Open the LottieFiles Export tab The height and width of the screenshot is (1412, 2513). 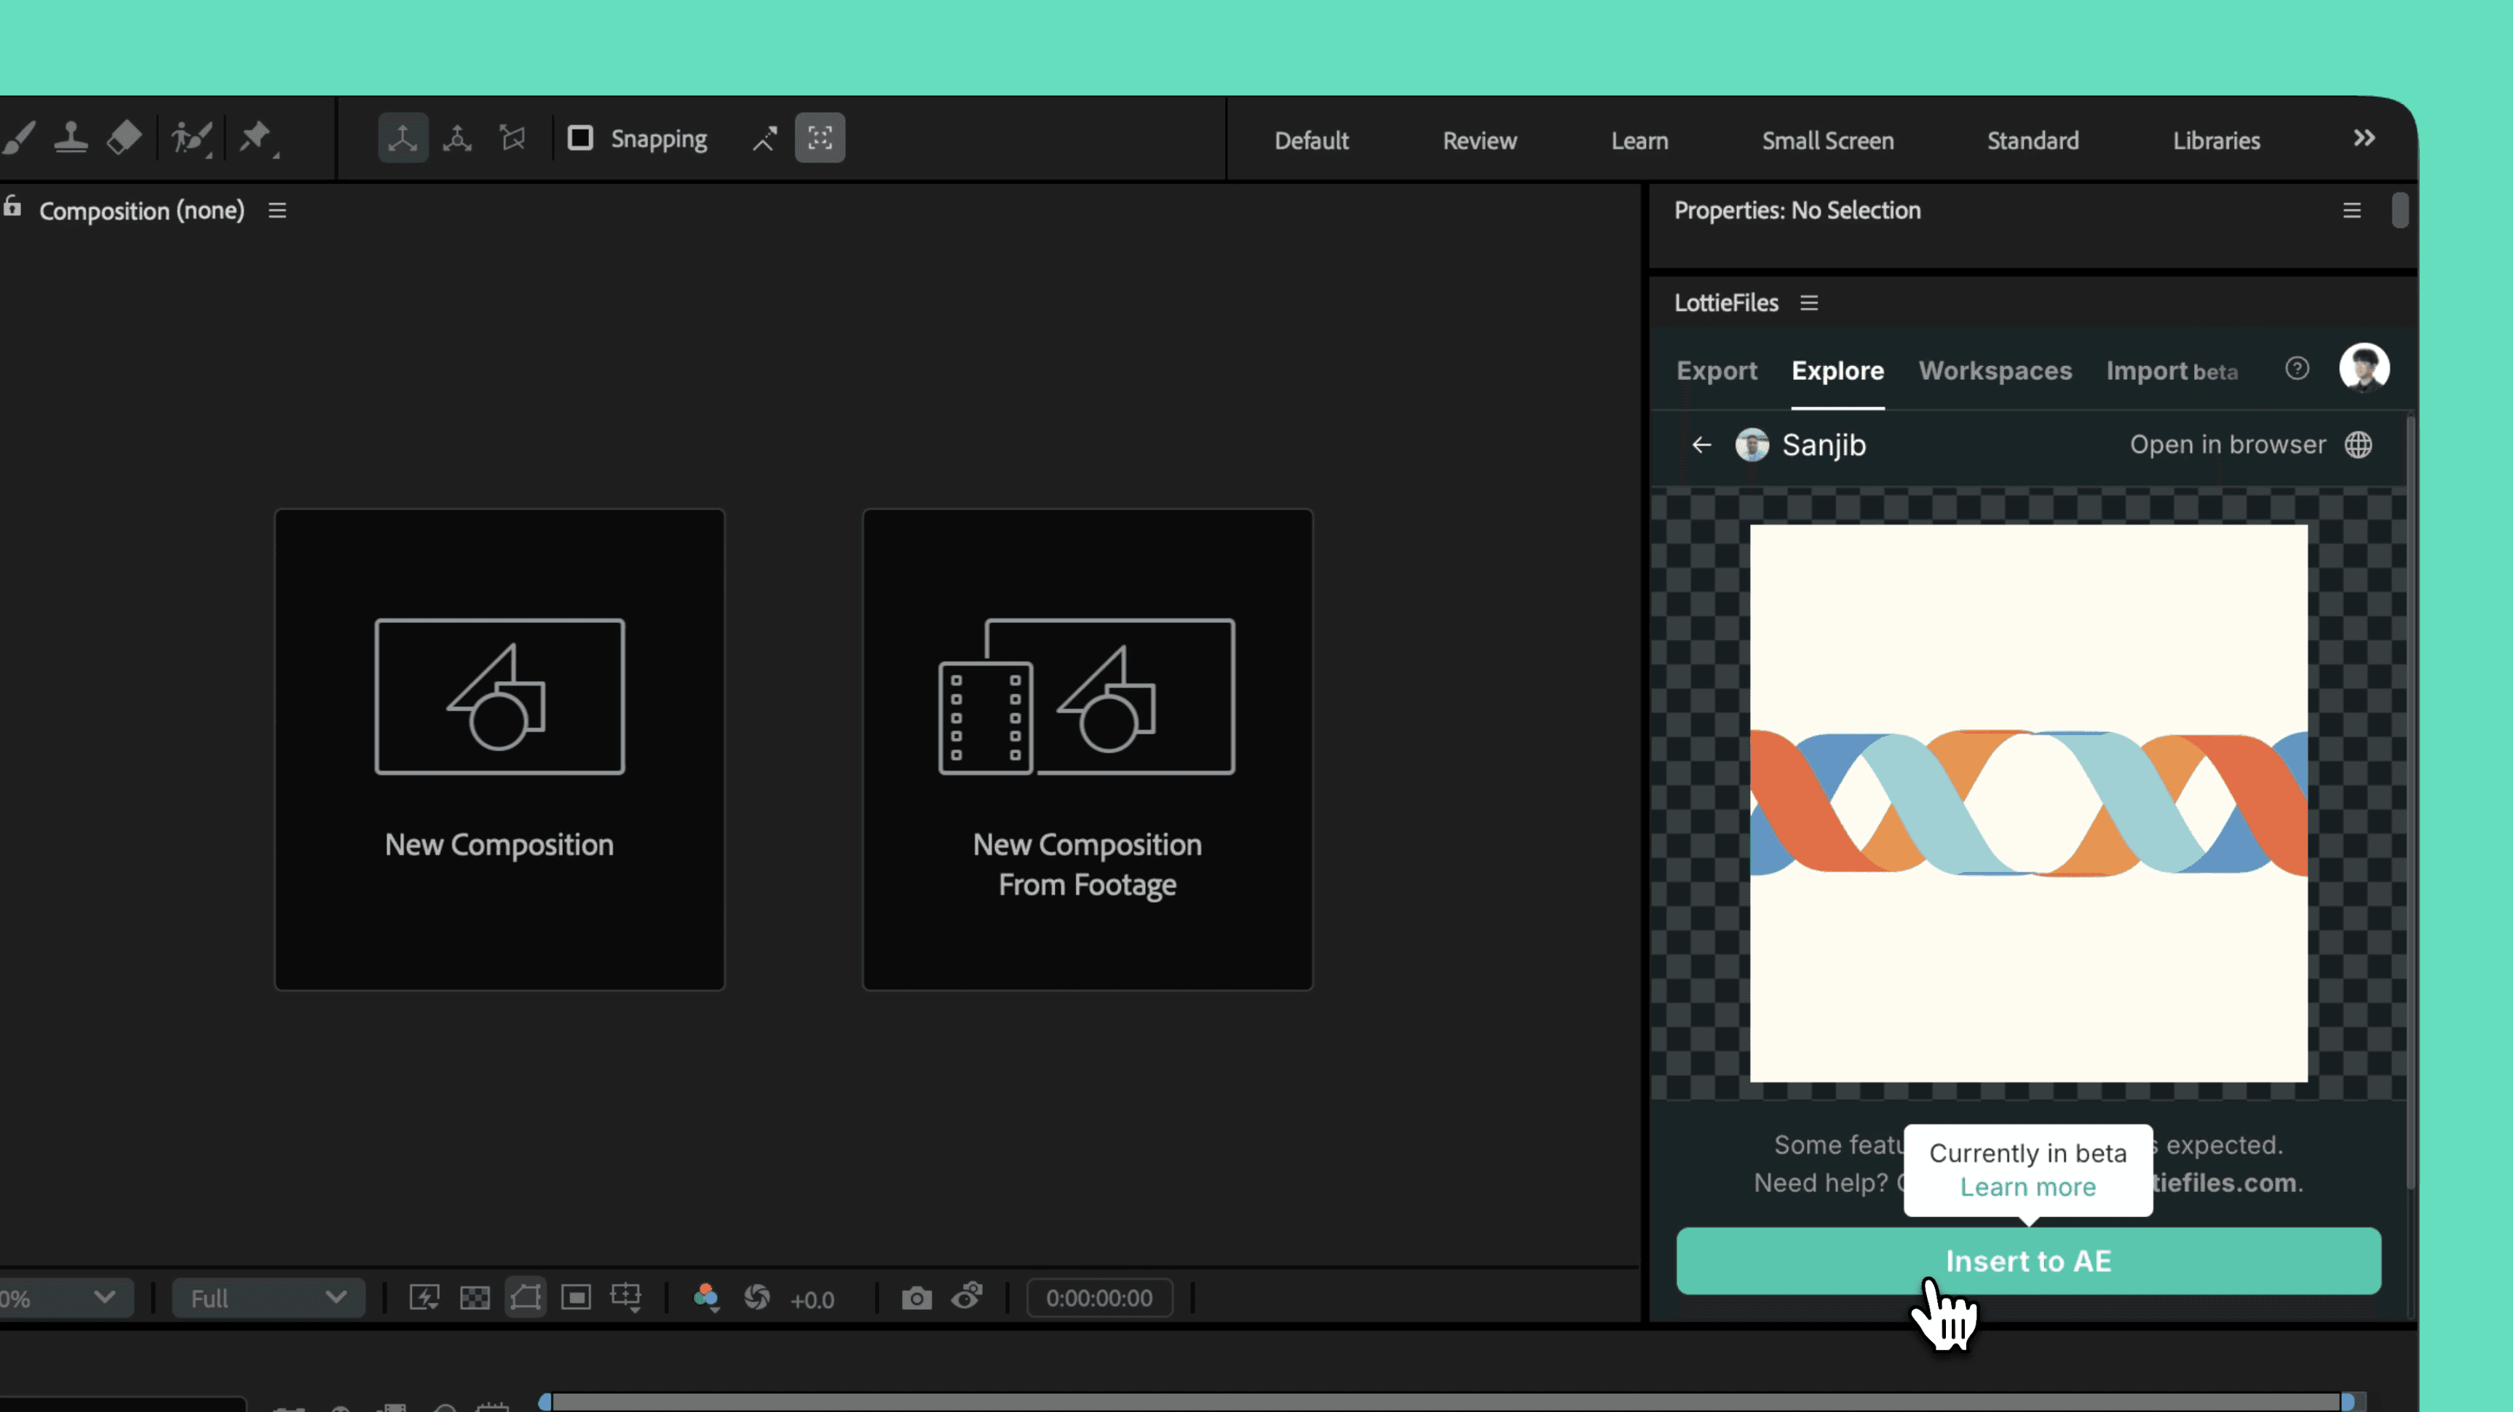1717,370
